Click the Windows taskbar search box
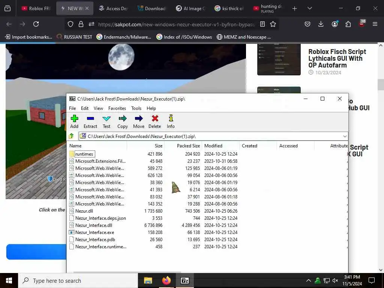Image resolution: width=384 pixels, height=288 pixels. click(x=78, y=280)
